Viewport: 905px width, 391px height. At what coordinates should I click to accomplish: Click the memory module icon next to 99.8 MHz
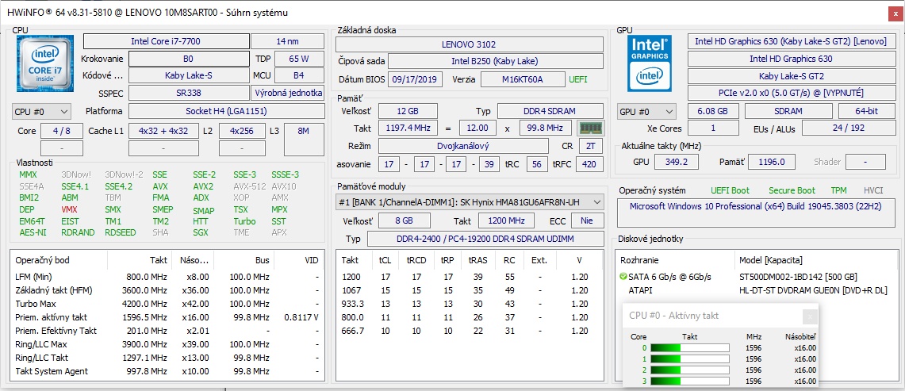590,128
